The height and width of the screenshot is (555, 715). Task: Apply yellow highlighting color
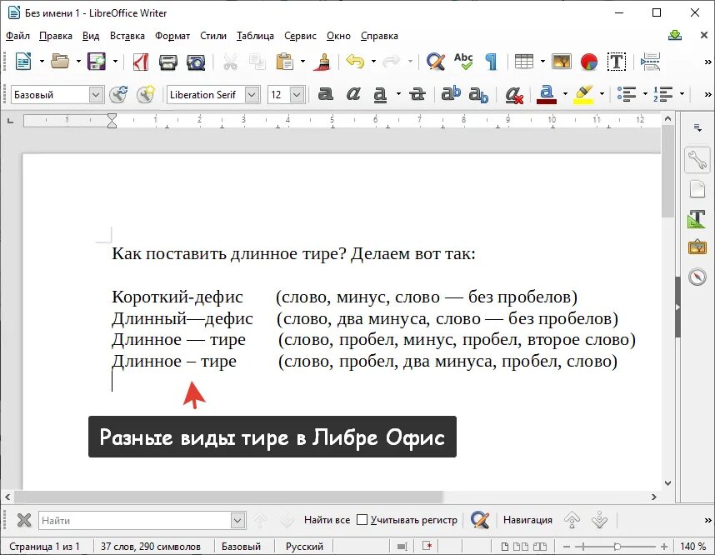[x=583, y=95]
